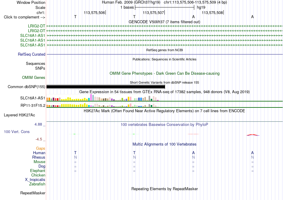Open 'Short Genetic Variants from dbSNP release 155' title
283x200 pixels.
click(164, 83)
